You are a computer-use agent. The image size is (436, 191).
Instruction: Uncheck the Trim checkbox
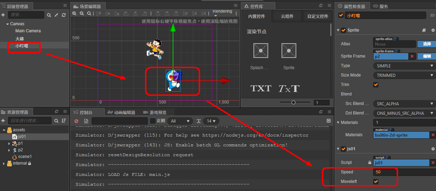pos(376,85)
